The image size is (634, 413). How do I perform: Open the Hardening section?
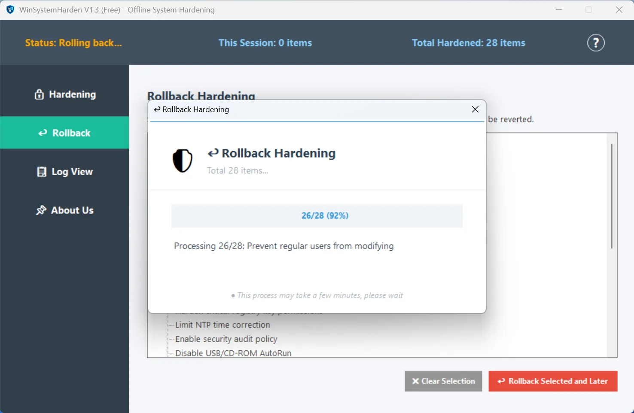(64, 94)
